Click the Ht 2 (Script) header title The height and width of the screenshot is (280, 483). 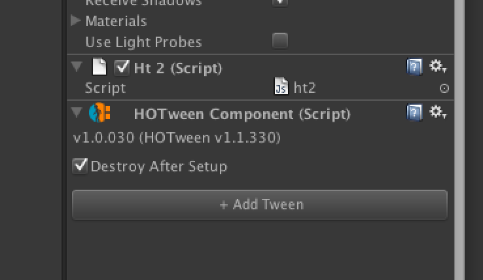[178, 68]
